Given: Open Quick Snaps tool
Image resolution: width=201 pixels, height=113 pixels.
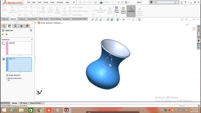Looking at the screenshot, I should (117, 10).
